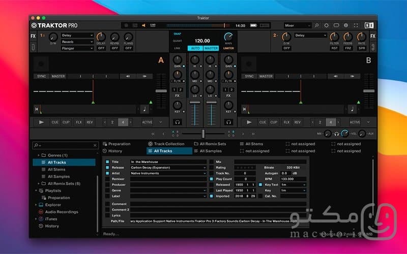Nudge tempo backward on Deck A
Viewport: 407px width, 254px height.
pos(128,76)
